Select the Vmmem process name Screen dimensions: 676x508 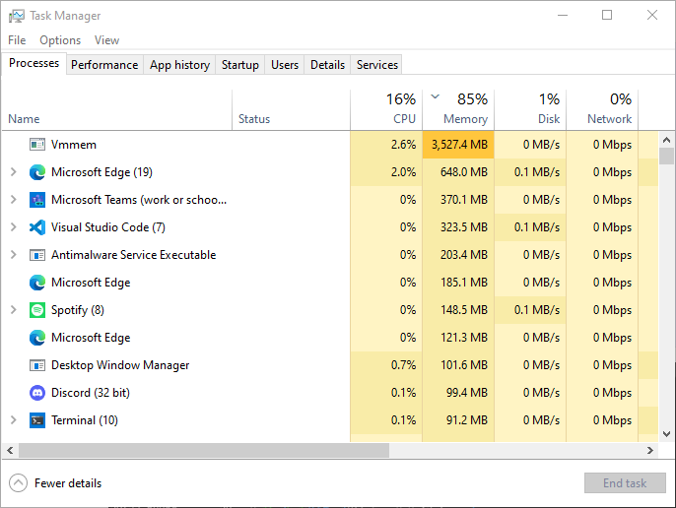click(74, 145)
